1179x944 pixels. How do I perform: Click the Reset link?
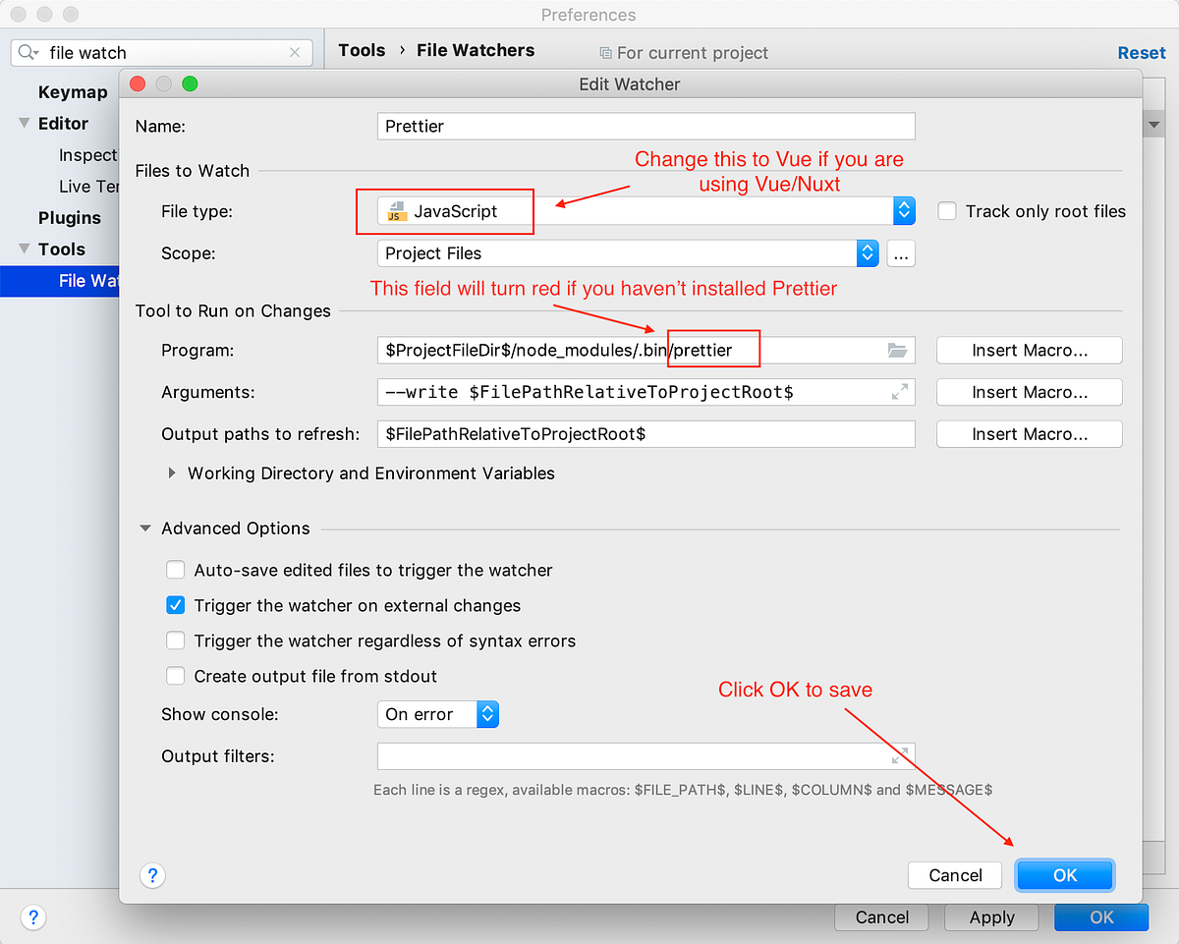(x=1141, y=52)
